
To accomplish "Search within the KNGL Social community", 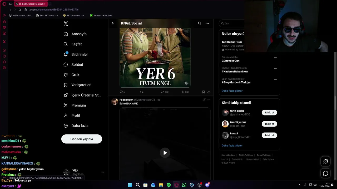I will tap(199, 23).
